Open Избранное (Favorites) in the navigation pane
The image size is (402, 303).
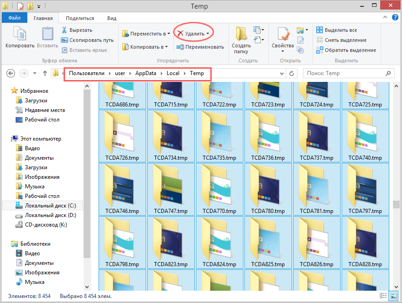[x=35, y=91]
